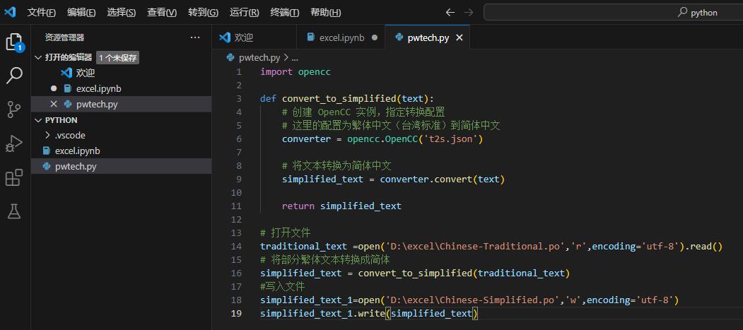The width and height of the screenshot is (743, 330).
Task: Click the pwtech.py breadcrumb
Action: point(259,57)
